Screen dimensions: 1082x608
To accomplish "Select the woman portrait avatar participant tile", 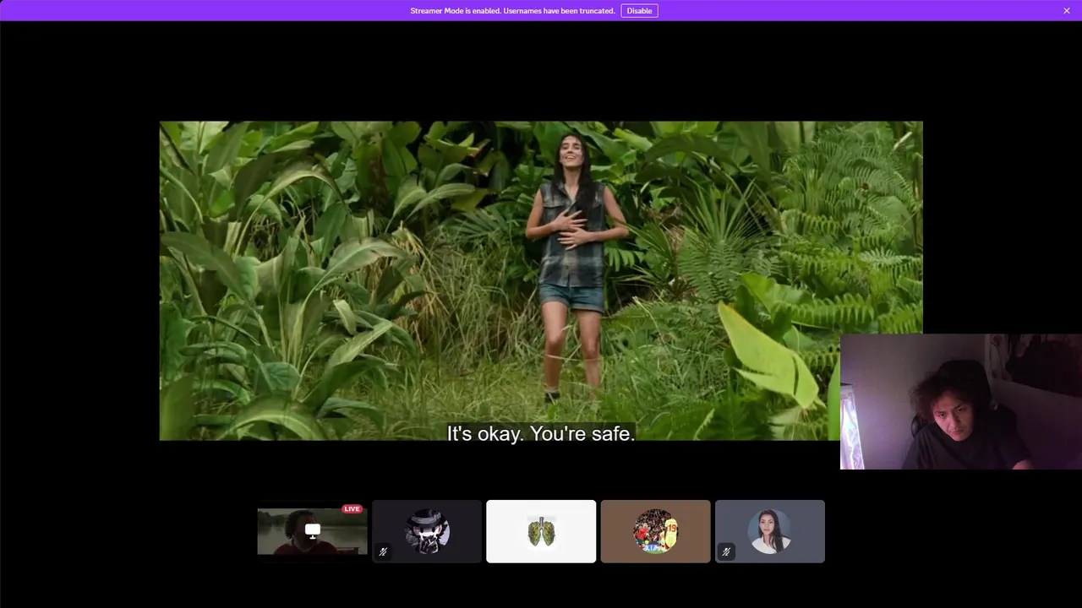I will tap(770, 531).
